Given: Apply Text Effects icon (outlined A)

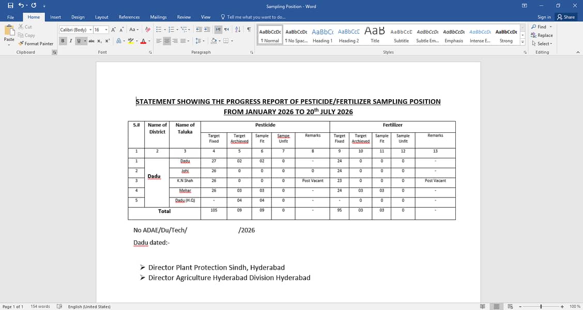Looking at the screenshot, I should click(118, 41).
